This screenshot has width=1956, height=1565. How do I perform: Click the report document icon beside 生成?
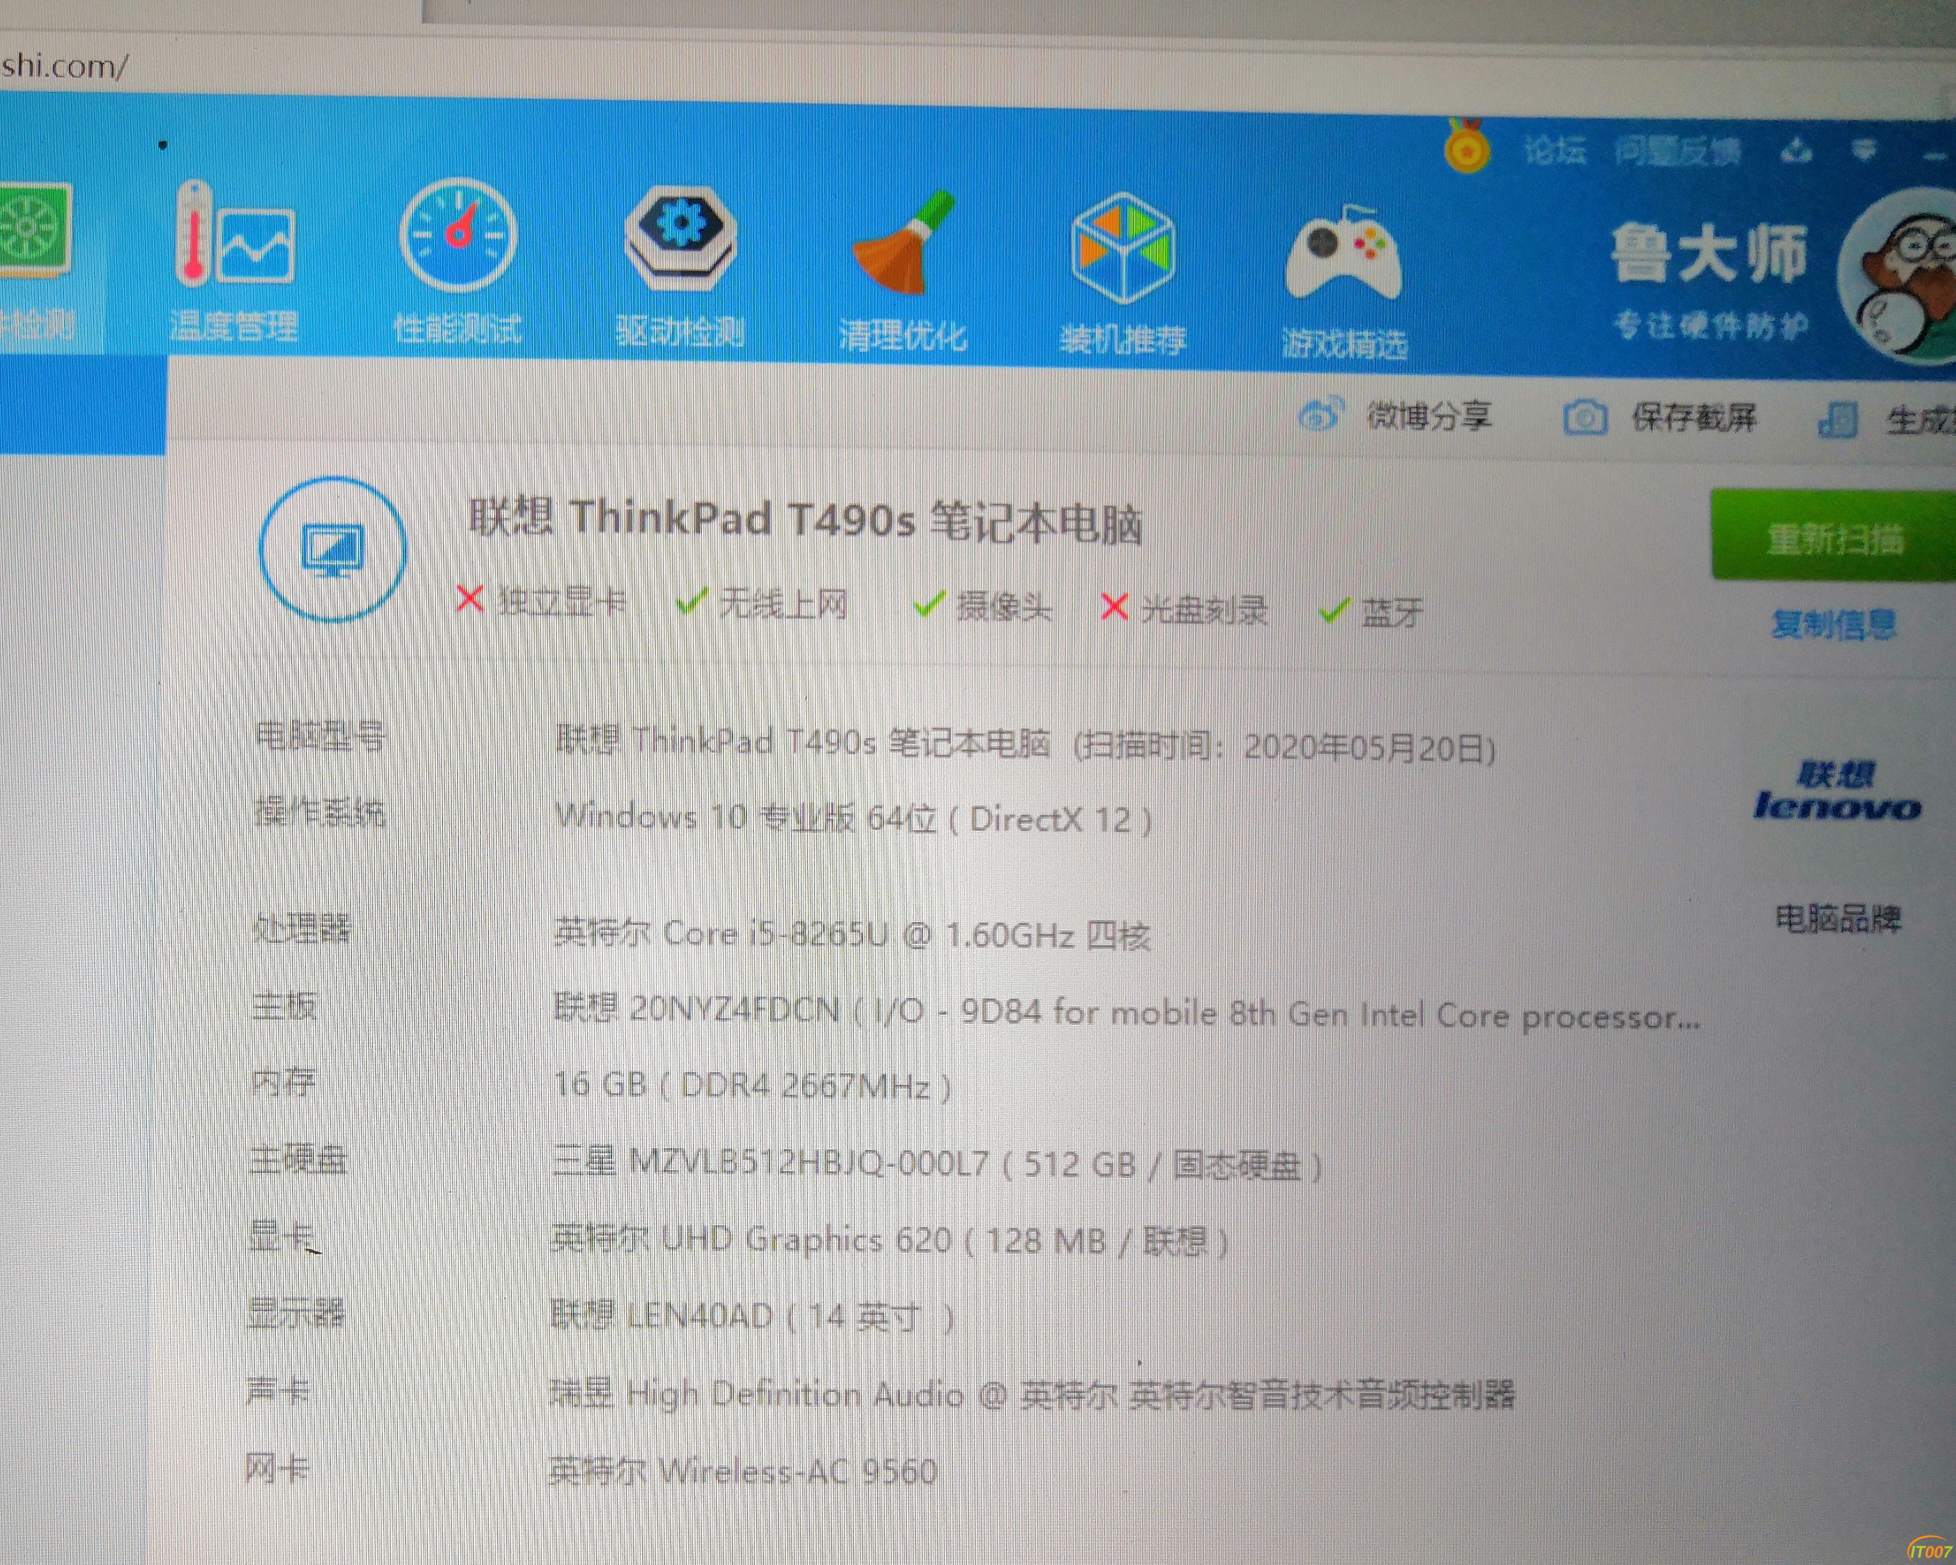click(x=1839, y=421)
